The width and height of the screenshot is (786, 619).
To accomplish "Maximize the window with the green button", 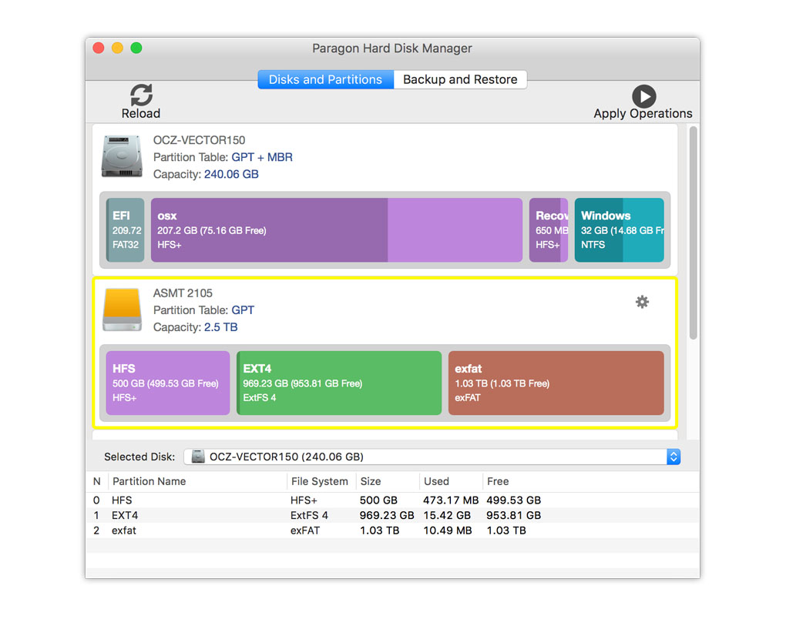I will [x=136, y=48].
